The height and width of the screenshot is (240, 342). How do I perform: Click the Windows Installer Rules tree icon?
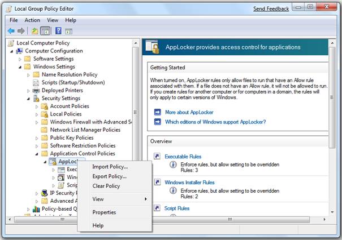[61, 177]
